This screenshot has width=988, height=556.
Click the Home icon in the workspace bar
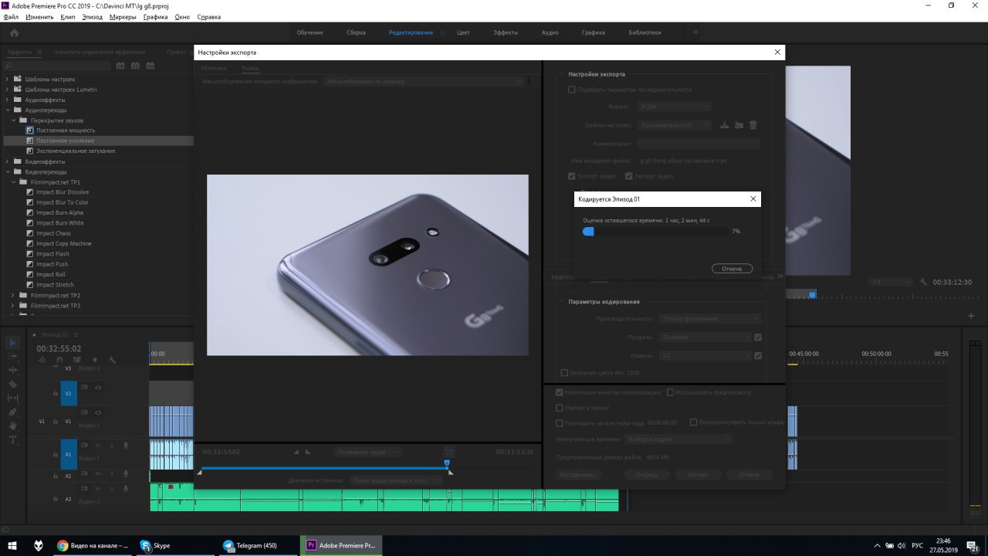tap(14, 32)
